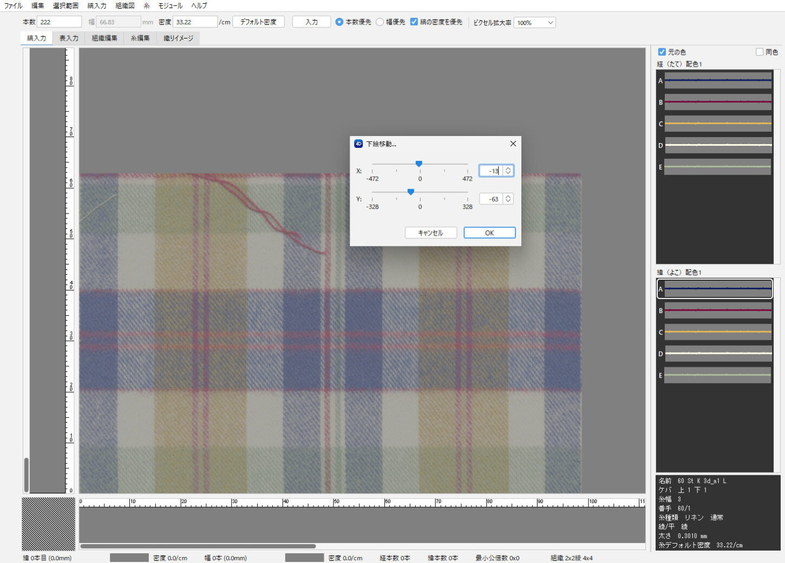The height and width of the screenshot is (563, 785).
Task: Choose weft yarn E light green swatch
Action: pyautogui.click(x=717, y=375)
